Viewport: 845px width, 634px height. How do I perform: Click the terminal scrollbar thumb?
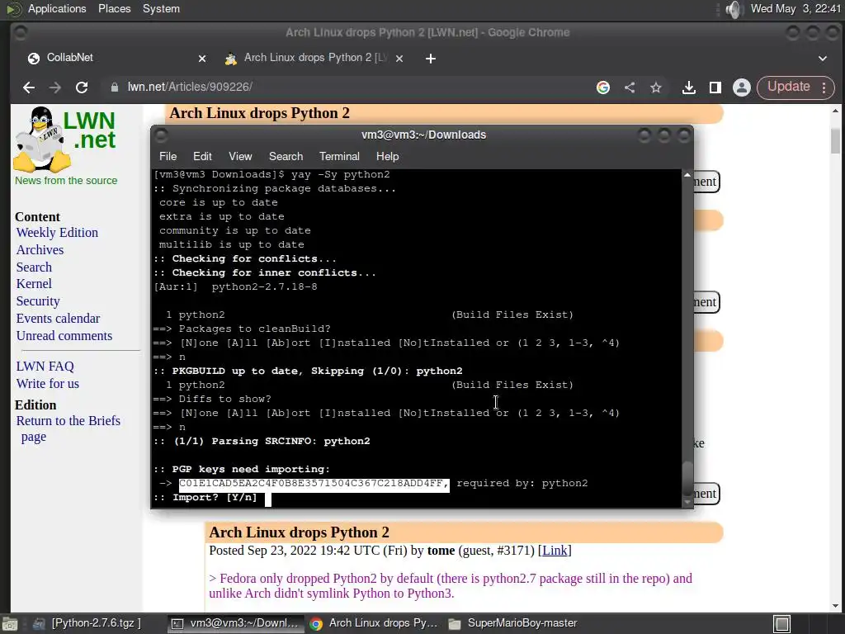click(687, 478)
